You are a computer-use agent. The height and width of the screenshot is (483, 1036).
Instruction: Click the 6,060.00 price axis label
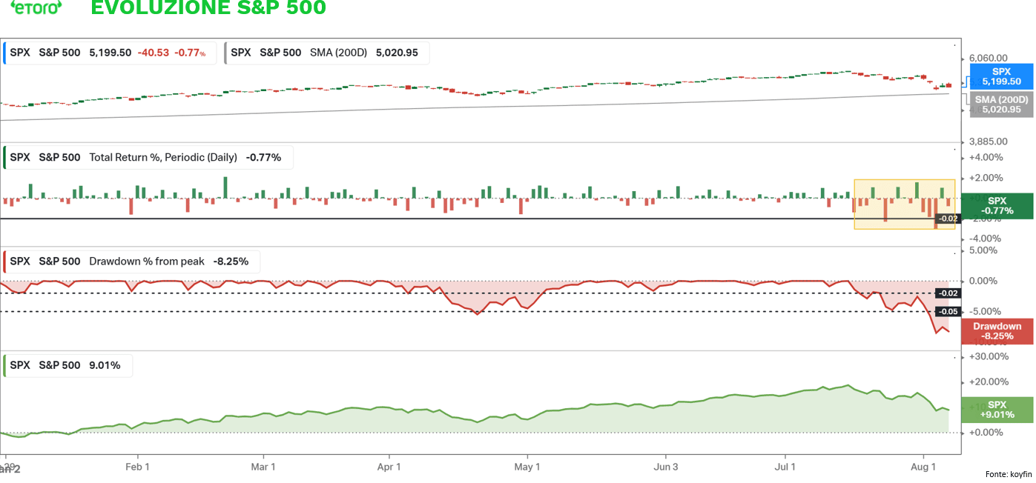[989, 58]
